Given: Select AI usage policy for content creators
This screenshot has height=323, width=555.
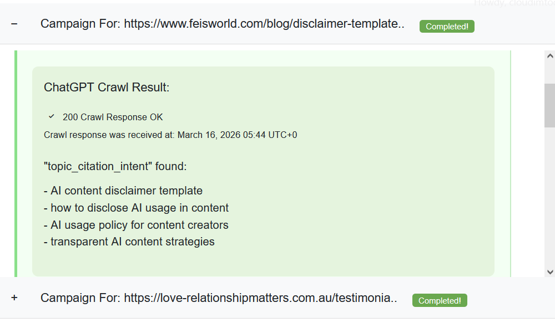Looking at the screenshot, I should [137, 225].
